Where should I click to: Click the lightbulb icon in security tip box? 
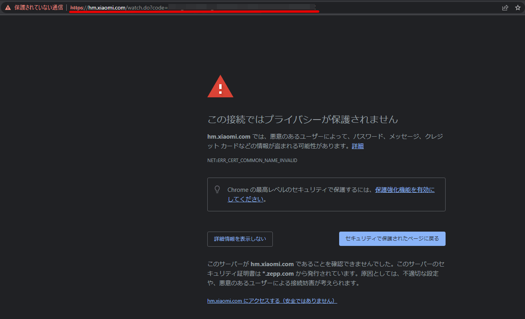[x=217, y=189]
